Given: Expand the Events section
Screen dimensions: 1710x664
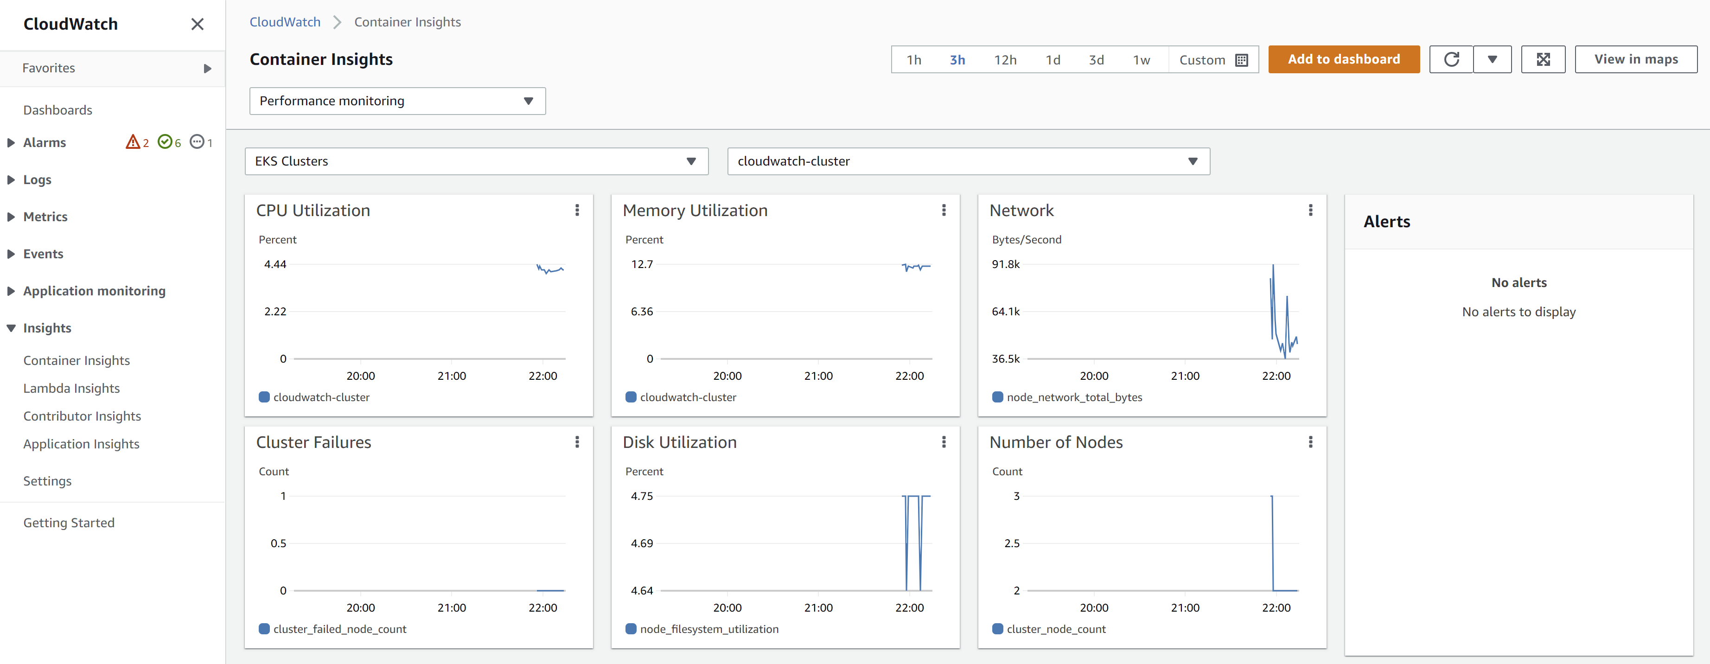Looking at the screenshot, I should click(x=11, y=254).
